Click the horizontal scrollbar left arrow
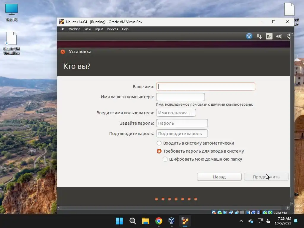 click(59, 208)
